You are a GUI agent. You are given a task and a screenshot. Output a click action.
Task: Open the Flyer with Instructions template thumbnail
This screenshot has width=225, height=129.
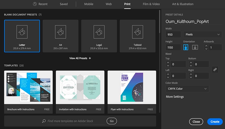132,87
